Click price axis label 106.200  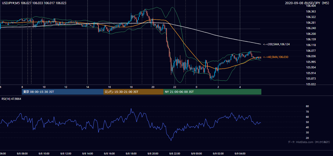point(311,34)
